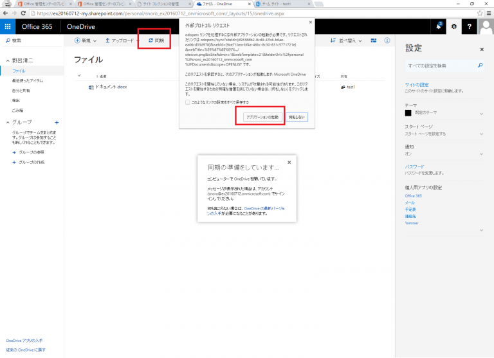This screenshot has width=494, height=358.
Task: Open the サイトの設定 link
Action: click(x=417, y=85)
